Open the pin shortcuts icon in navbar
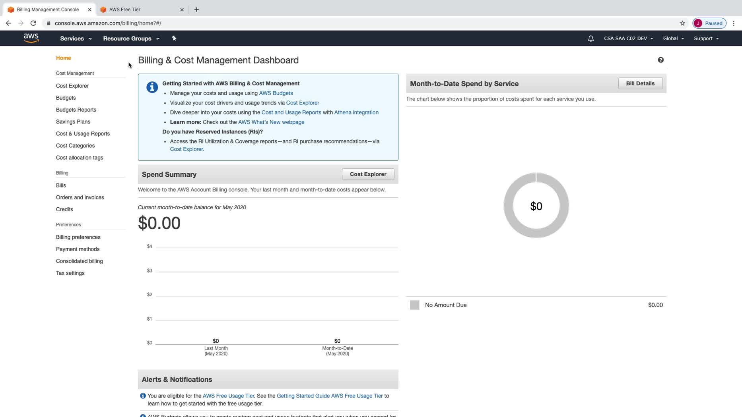742x417 pixels. (x=174, y=38)
